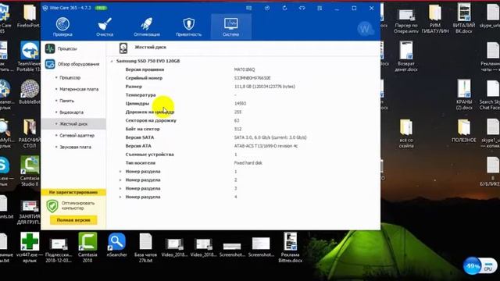Click the Обзор оборудования monitor icon
This screenshot has height=281, width=500.
point(50,64)
